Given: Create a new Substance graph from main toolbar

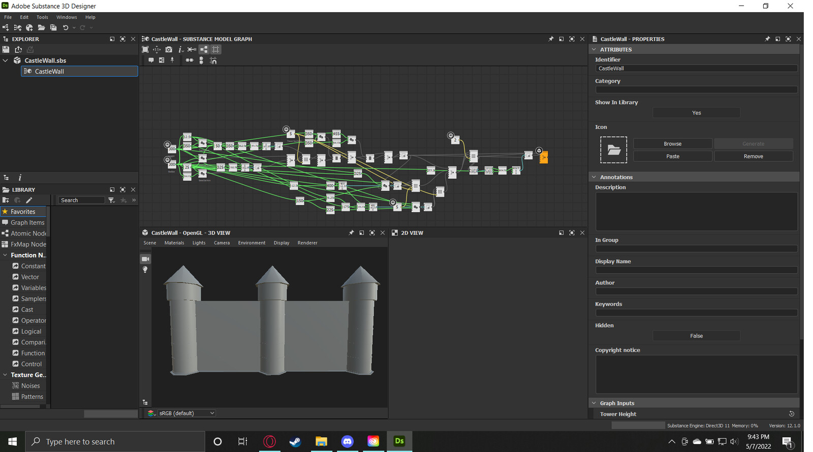Looking at the screenshot, I should point(6,27).
